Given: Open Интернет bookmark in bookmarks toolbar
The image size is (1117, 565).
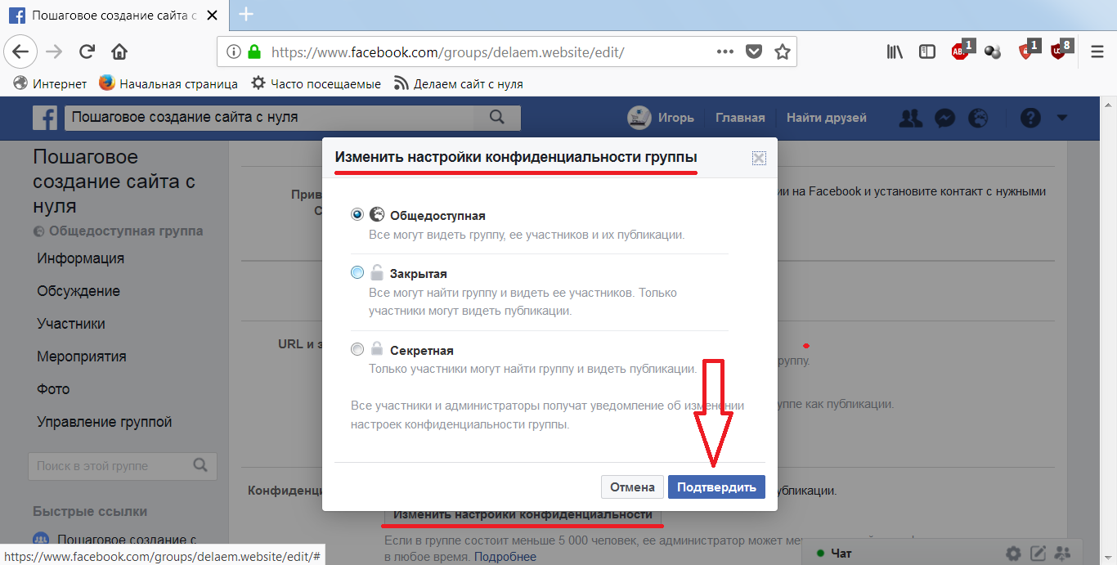Looking at the screenshot, I should [51, 83].
